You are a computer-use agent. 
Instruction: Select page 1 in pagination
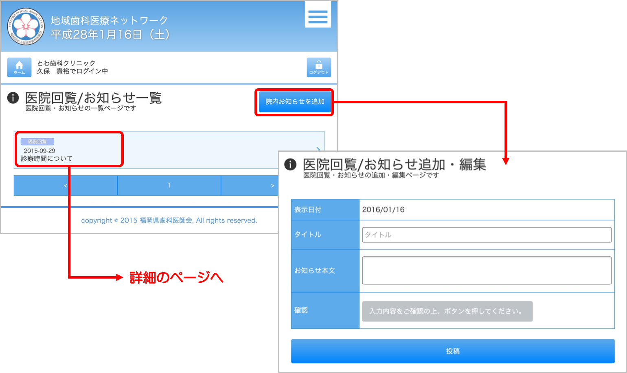click(169, 185)
